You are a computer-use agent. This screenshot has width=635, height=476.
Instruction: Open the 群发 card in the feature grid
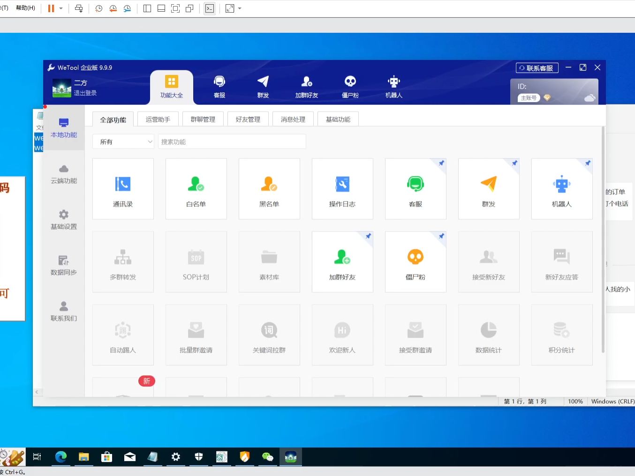pyautogui.click(x=489, y=189)
